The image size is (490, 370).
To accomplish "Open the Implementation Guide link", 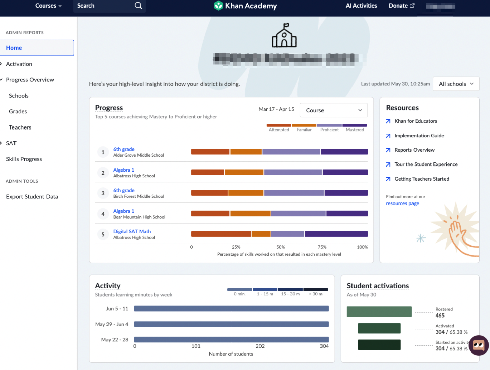I will coord(419,136).
